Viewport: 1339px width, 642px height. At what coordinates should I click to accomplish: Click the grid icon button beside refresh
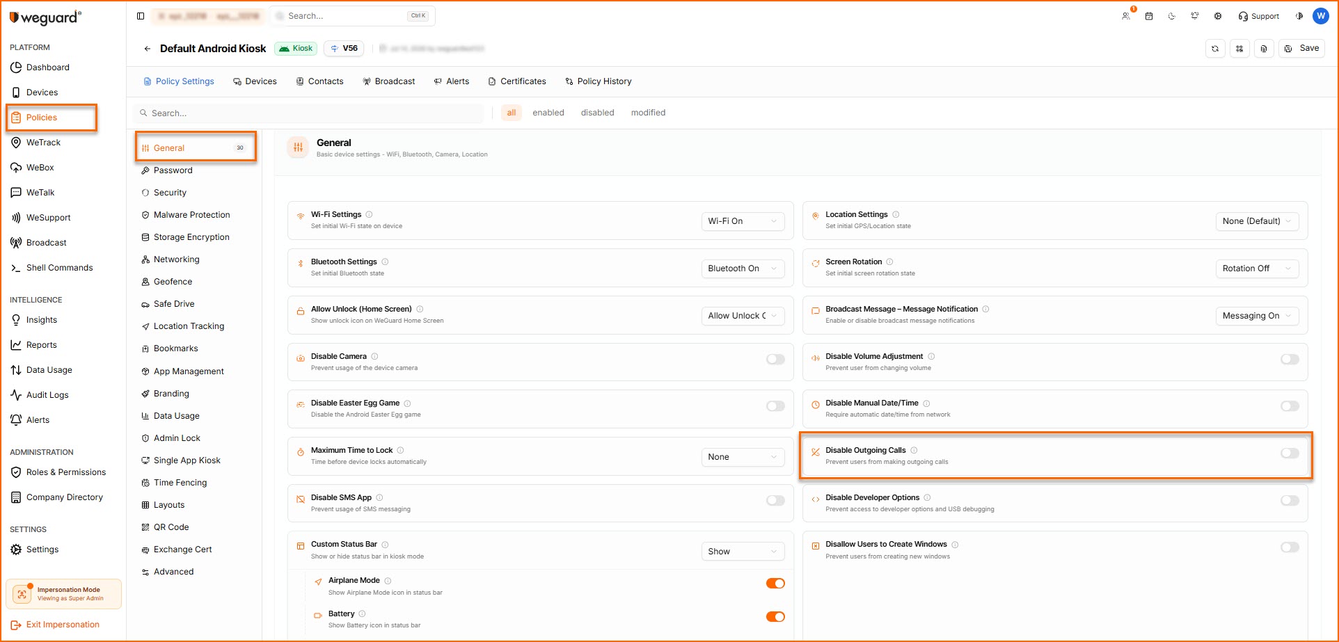[1239, 49]
